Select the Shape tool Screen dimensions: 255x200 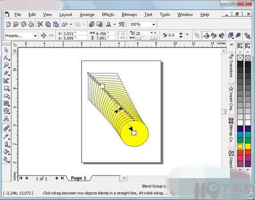pos(7,58)
